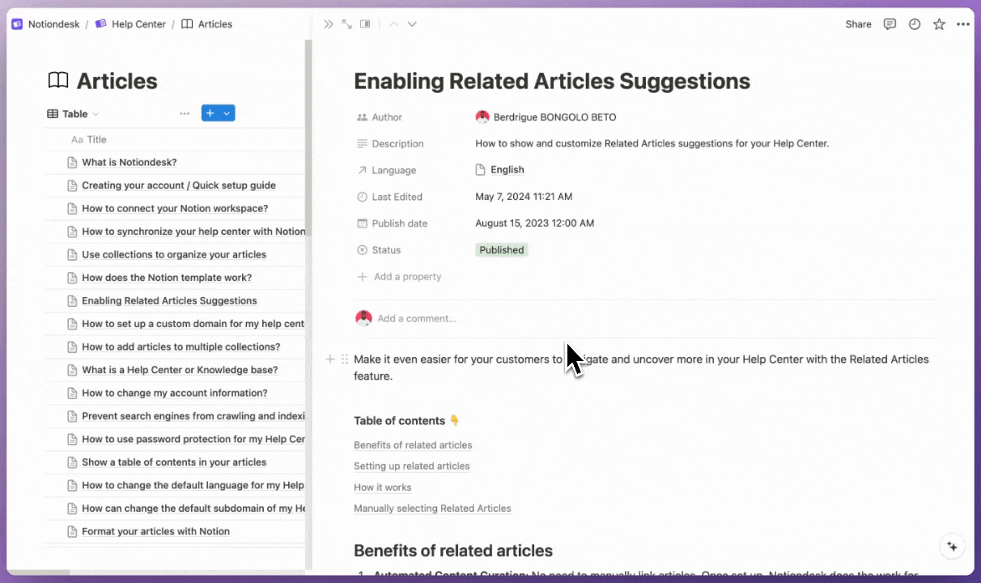Jump to 'Setting up related articles' link
The image size is (981, 583).
point(412,466)
